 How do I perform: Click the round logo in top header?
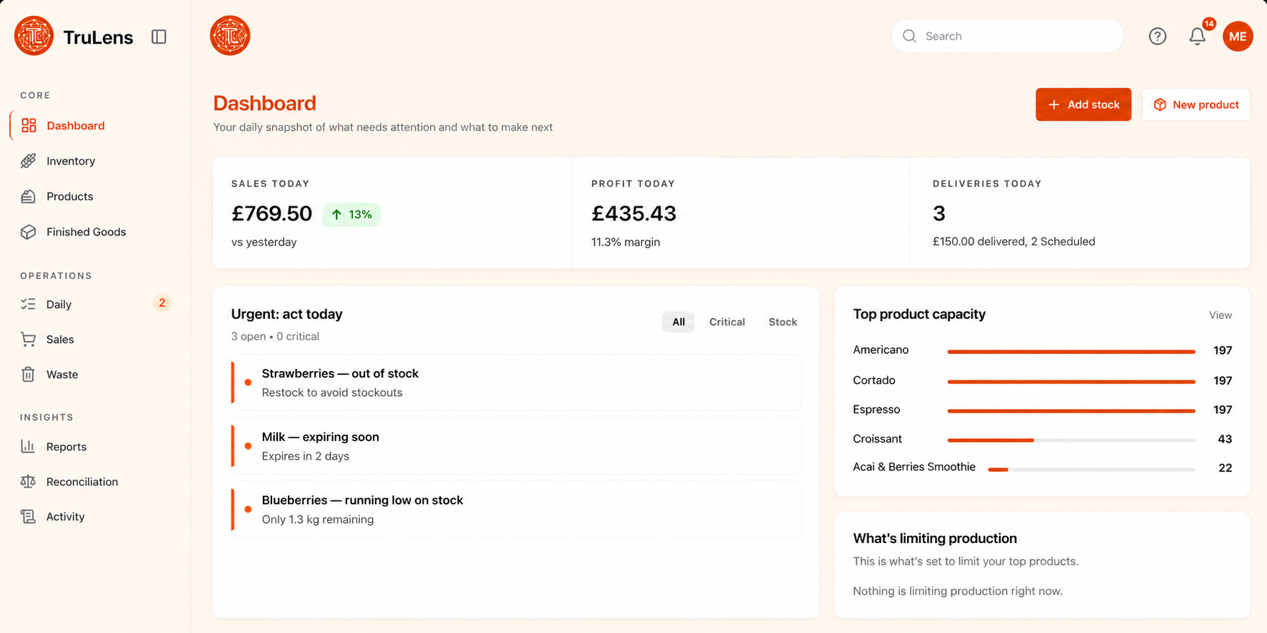click(x=230, y=36)
